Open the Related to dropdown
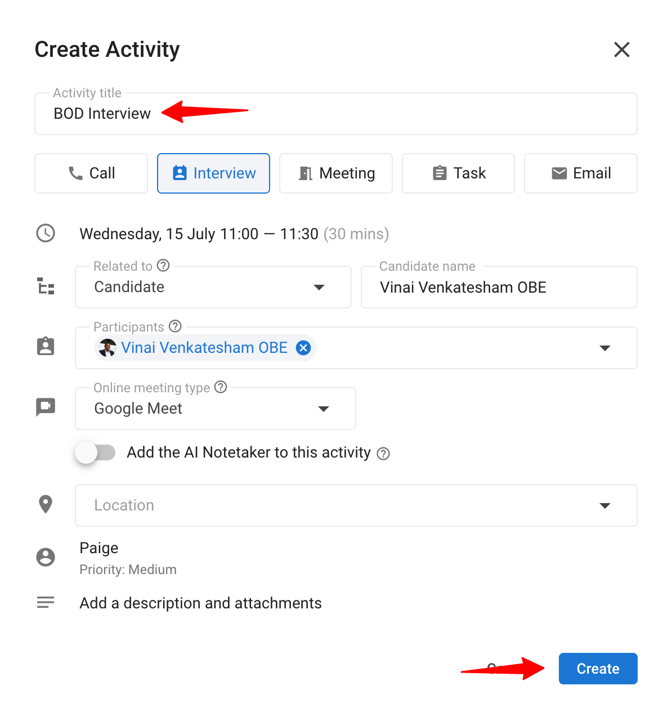 coord(213,287)
